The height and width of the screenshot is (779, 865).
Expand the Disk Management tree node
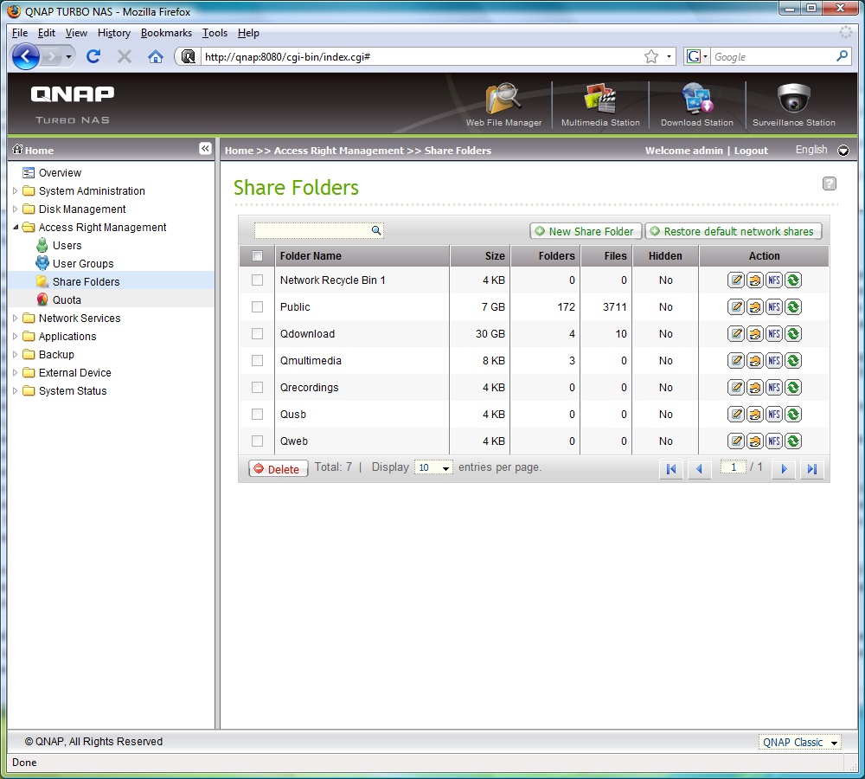coord(15,209)
